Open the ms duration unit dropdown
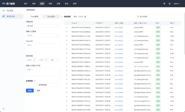185x112 pixels. tap(54, 60)
